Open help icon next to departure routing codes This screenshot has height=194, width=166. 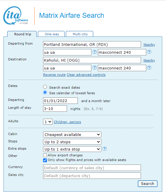[x=95, y=52]
